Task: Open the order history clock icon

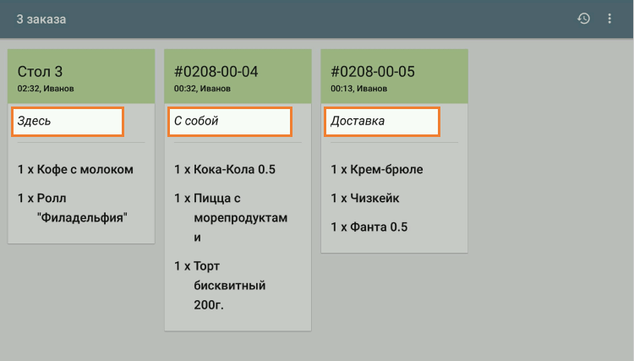Action: 583,19
